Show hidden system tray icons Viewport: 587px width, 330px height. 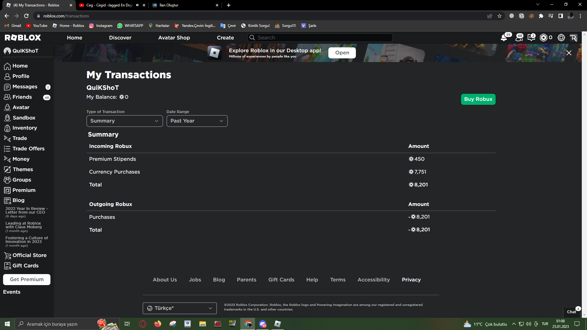[514, 324]
